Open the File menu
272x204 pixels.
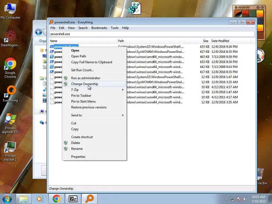coord(53,28)
